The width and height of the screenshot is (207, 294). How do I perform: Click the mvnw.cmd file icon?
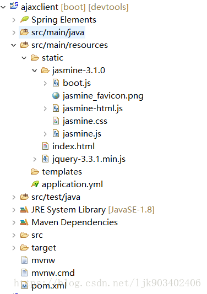point(24,273)
